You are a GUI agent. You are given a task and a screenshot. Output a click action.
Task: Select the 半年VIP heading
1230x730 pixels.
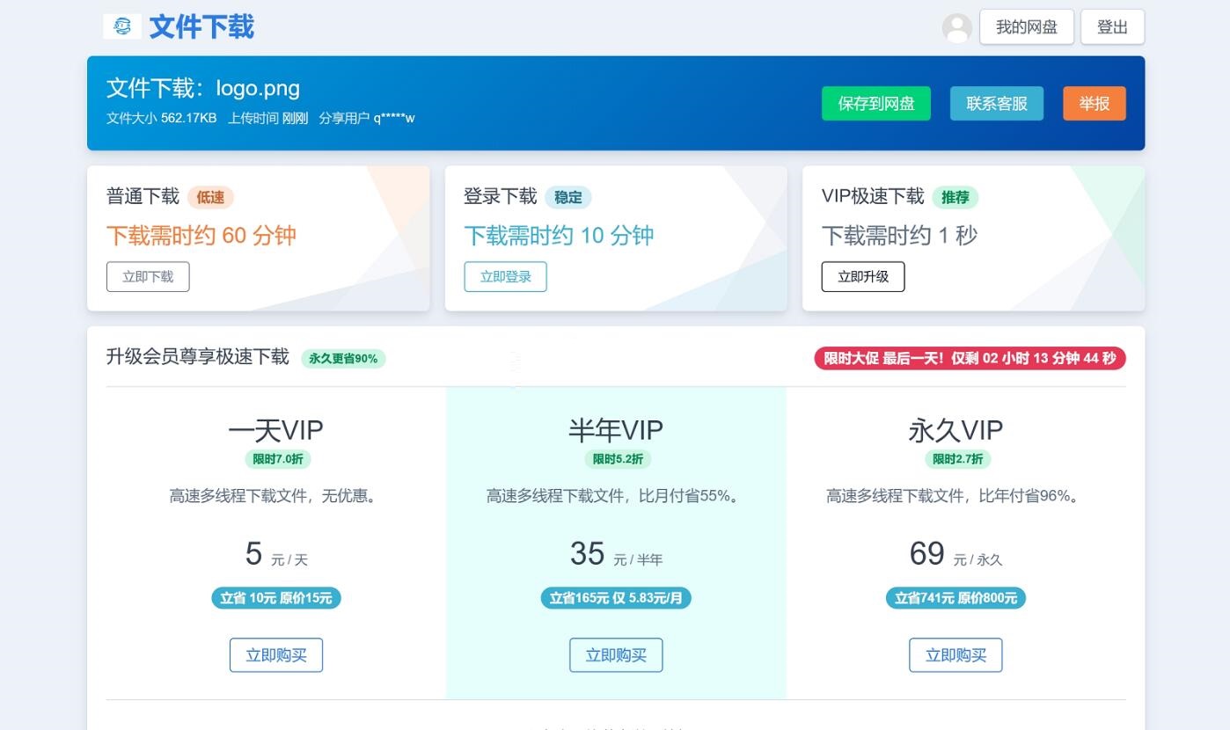point(616,430)
